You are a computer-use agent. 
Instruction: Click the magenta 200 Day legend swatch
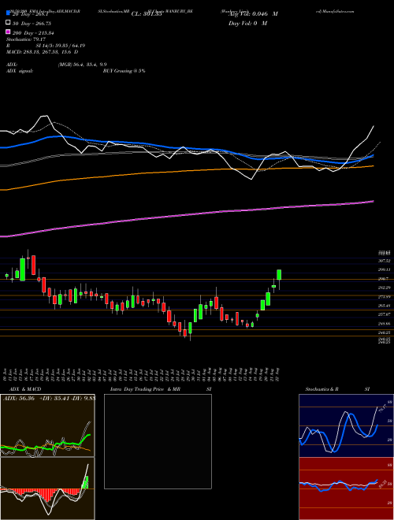[x=8, y=32]
